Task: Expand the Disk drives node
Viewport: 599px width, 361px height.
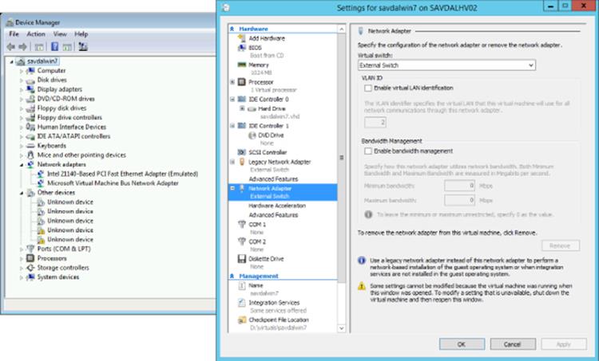Action: (x=22, y=80)
